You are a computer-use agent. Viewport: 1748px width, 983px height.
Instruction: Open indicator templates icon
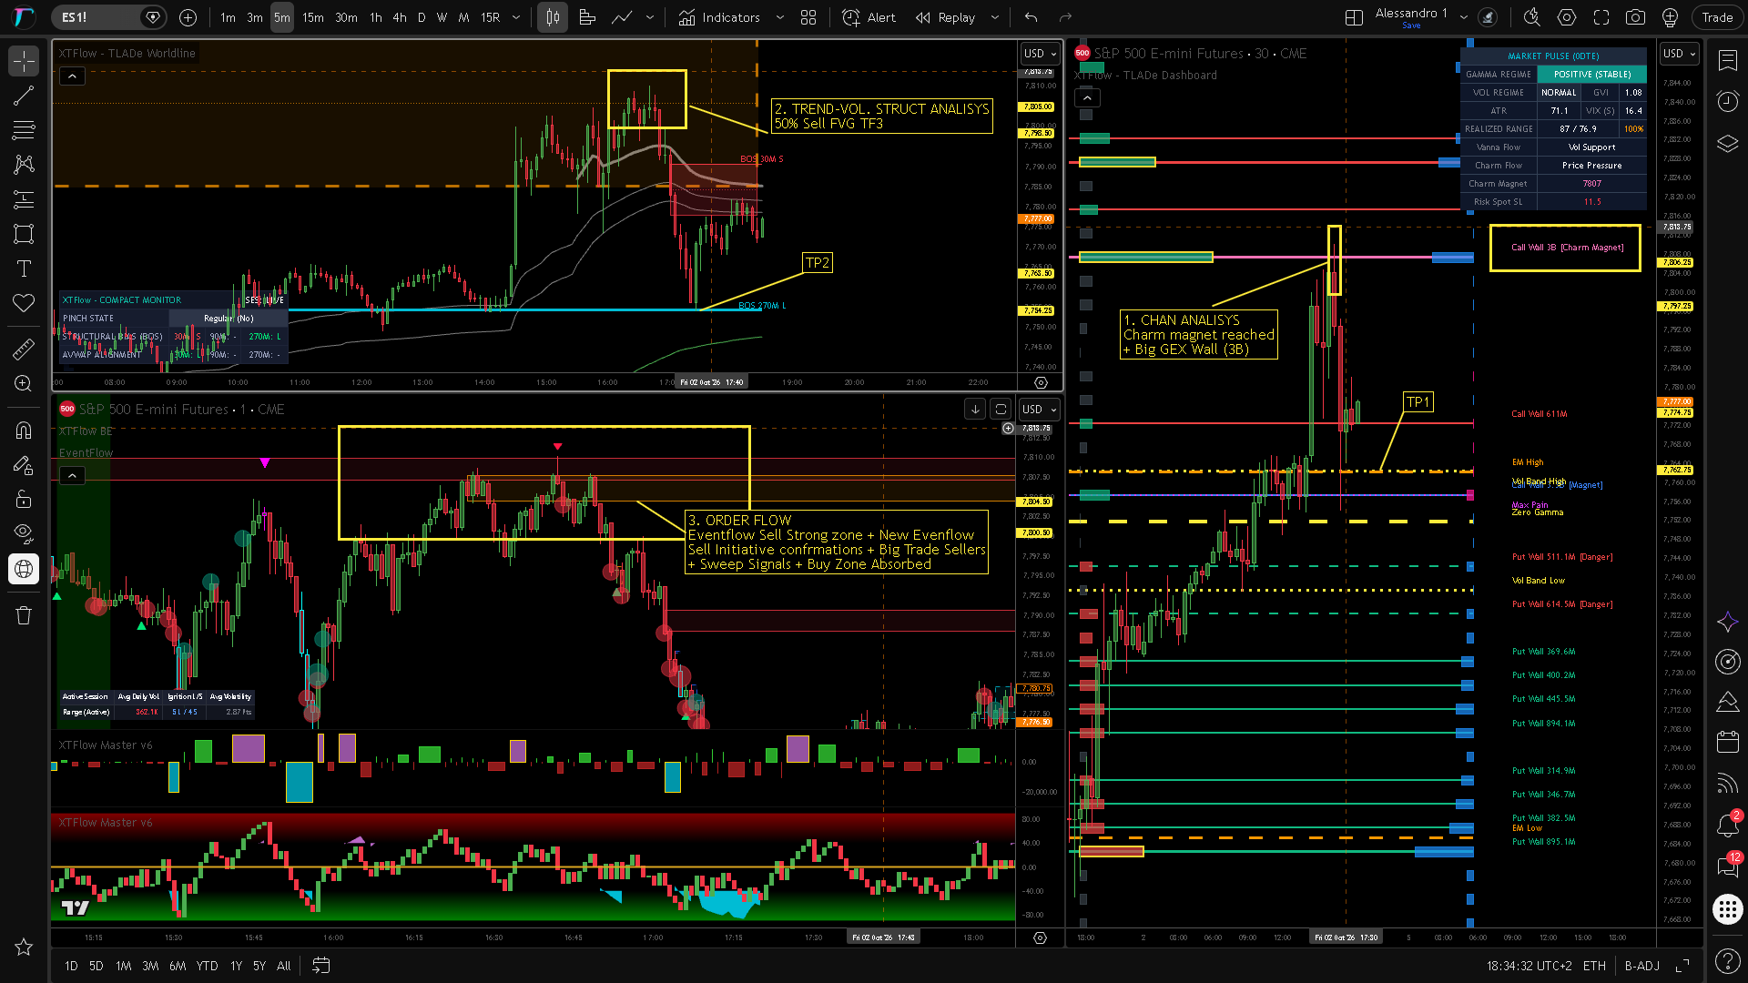point(808,17)
